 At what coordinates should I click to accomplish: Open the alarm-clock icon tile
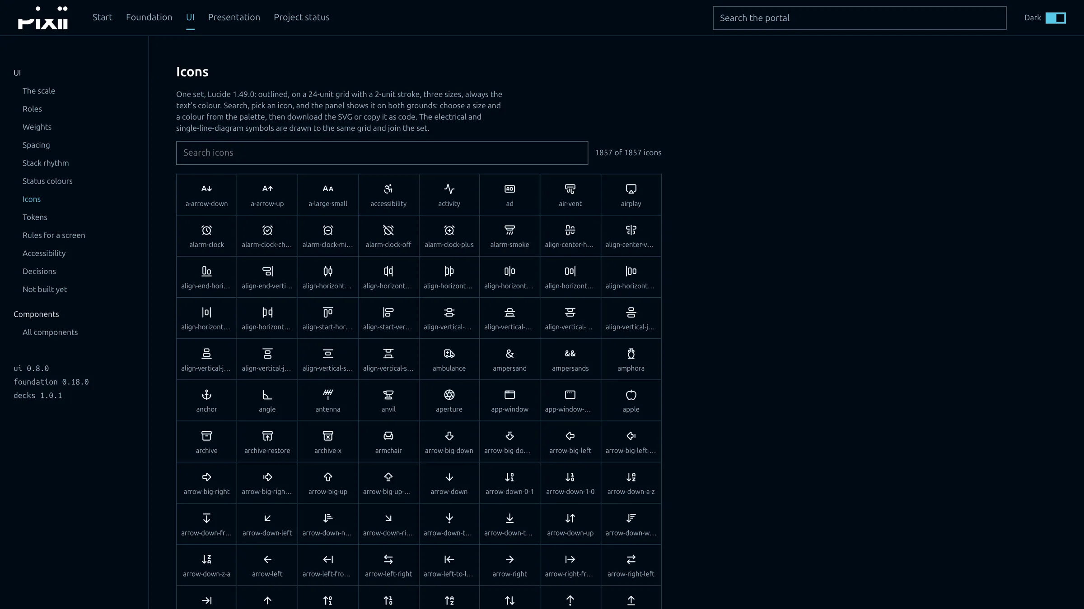coord(206,236)
